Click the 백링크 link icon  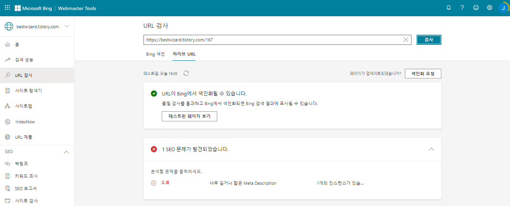click(x=7, y=163)
